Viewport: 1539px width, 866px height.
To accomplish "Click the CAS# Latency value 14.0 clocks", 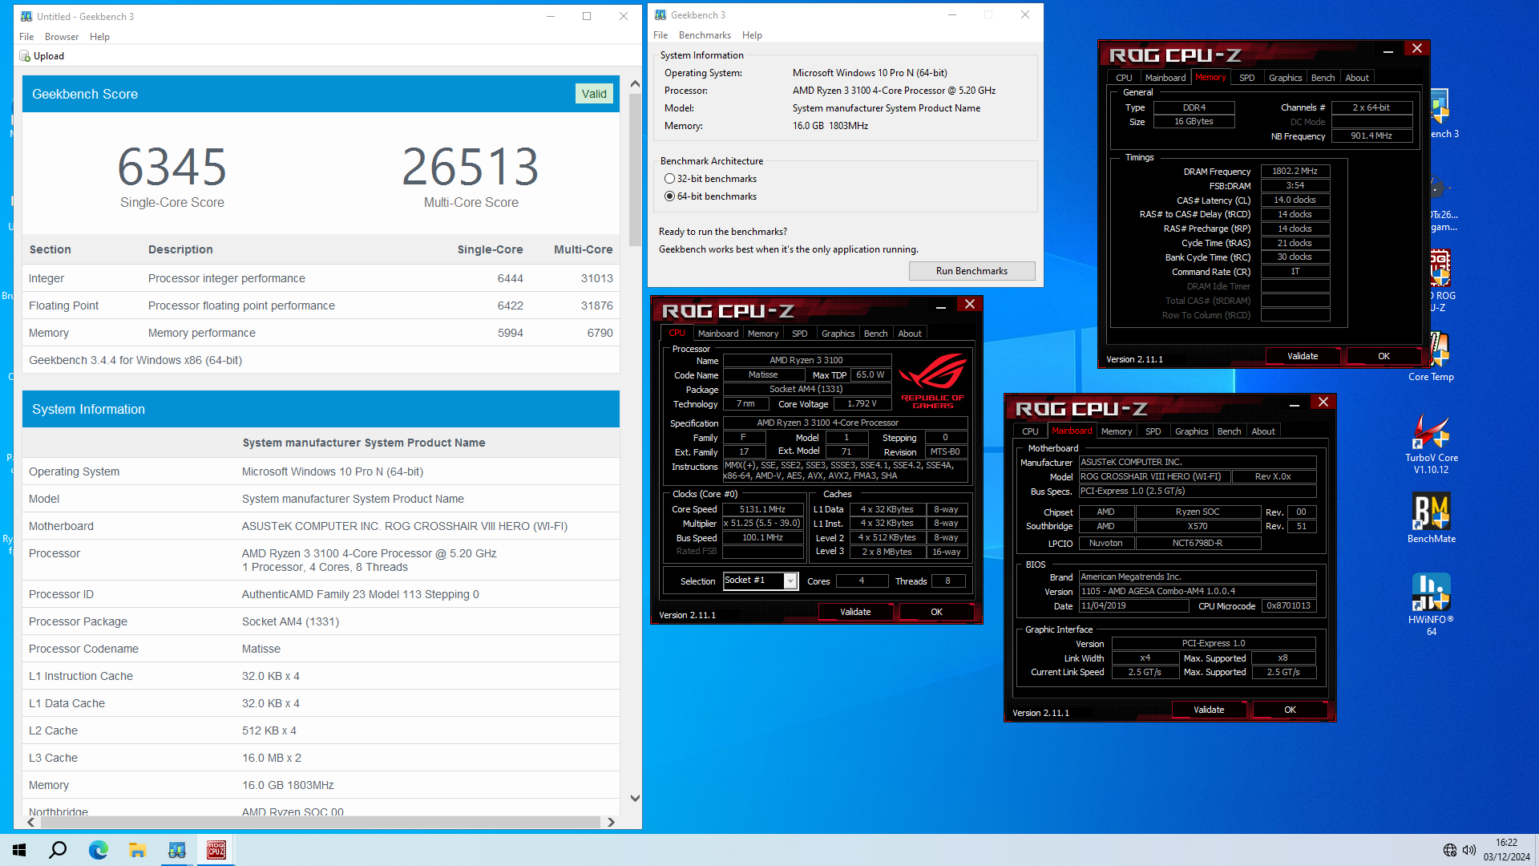I will tap(1295, 200).
